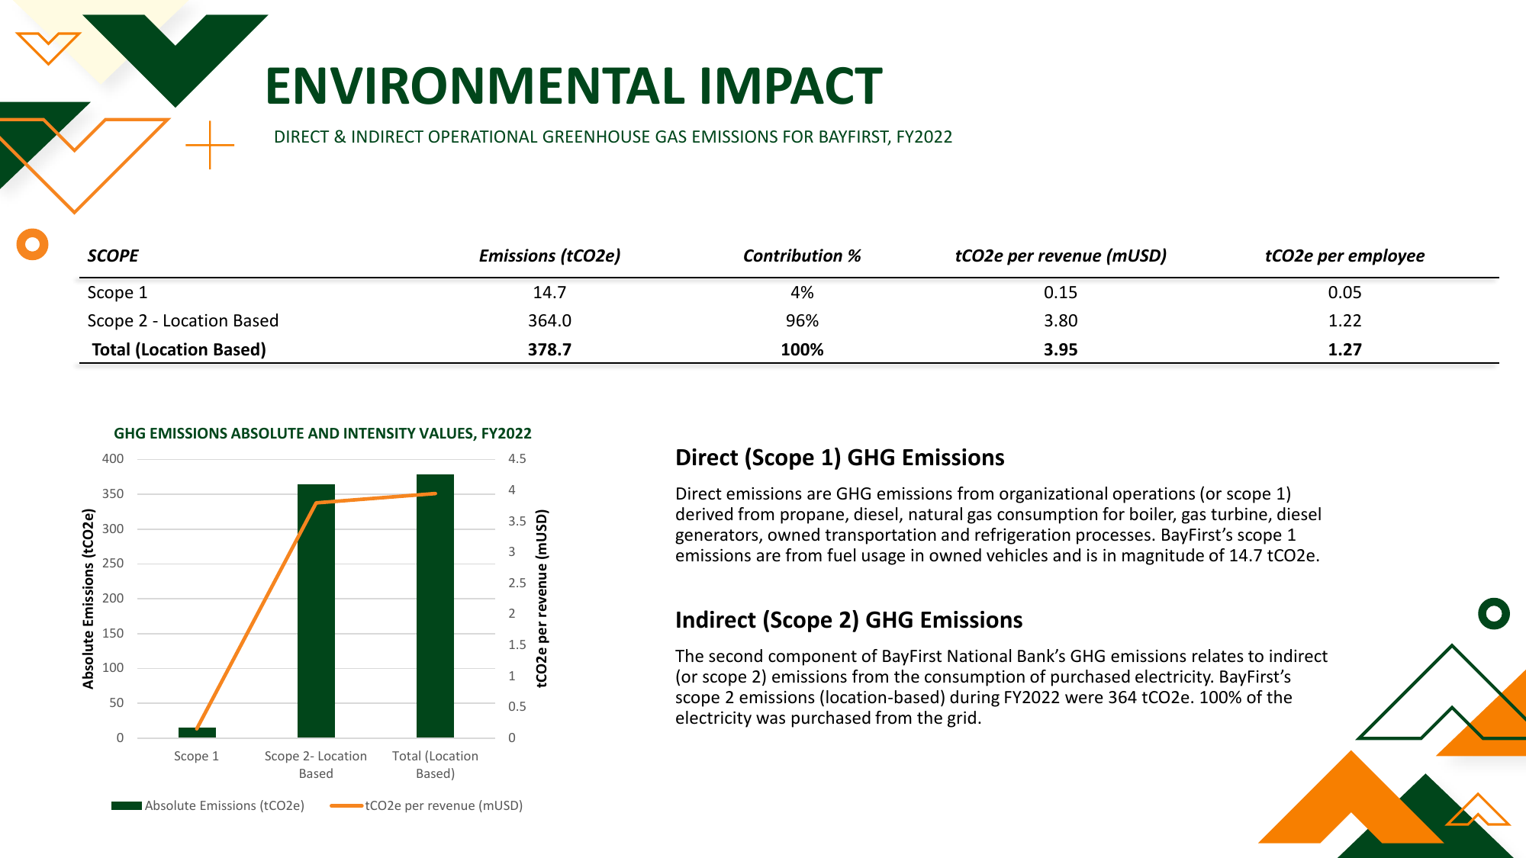
Task: Click the Direct (Scope 1) GHG Emissions heading
Action: pyautogui.click(x=839, y=458)
